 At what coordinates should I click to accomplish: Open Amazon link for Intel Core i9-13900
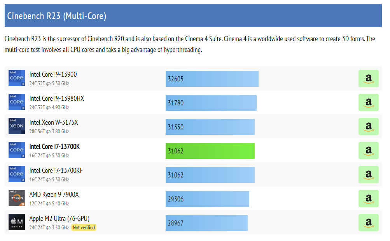click(368, 79)
